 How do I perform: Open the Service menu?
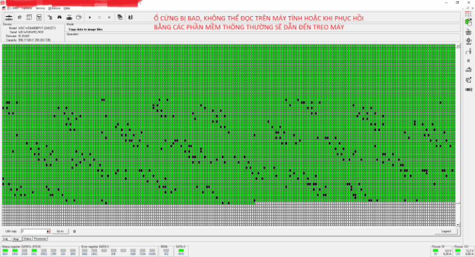[x=40, y=8]
